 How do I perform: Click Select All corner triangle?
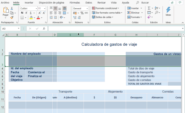pos(3,35)
